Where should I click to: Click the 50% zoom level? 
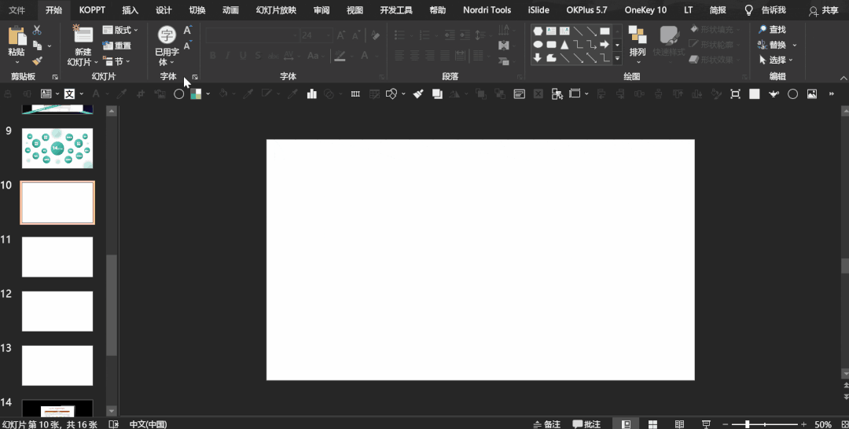point(823,424)
